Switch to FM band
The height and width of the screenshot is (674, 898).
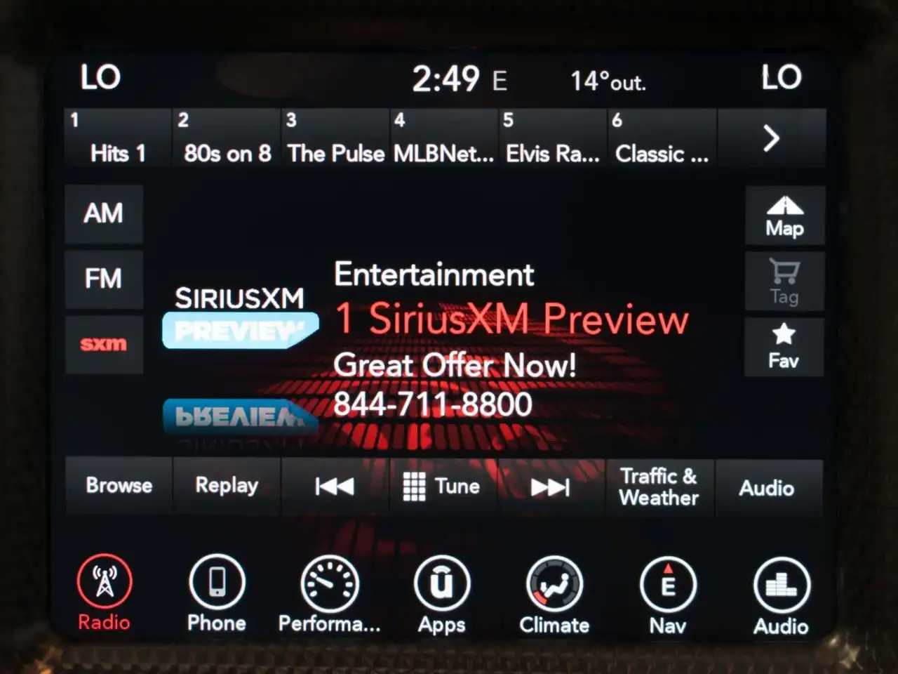coord(104,279)
